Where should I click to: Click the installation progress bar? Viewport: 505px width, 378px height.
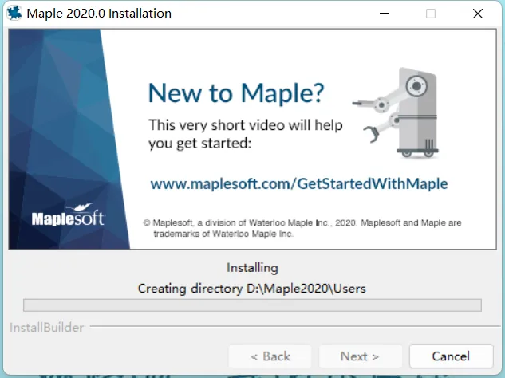coord(252,305)
